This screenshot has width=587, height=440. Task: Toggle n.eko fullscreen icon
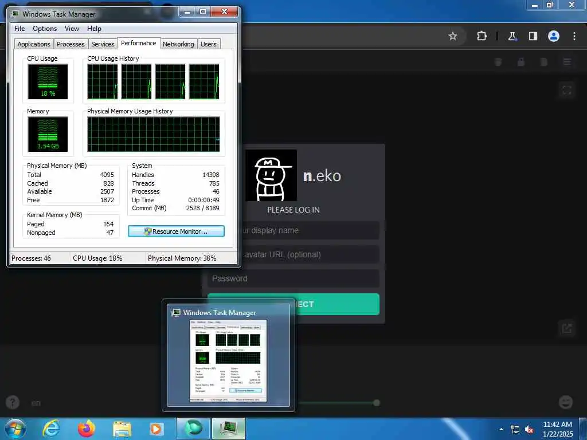point(567,90)
